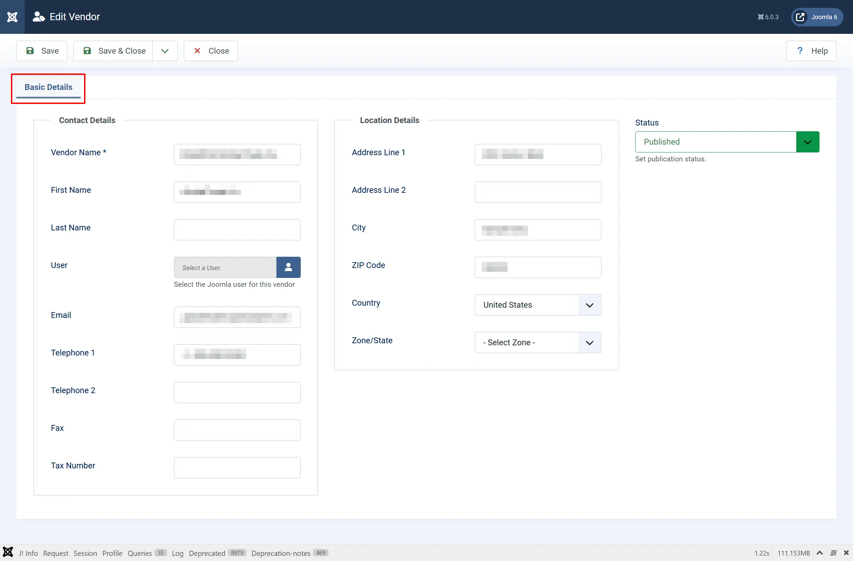
Task: Click the 1.22s load time indicator
Action: point(762,553)
